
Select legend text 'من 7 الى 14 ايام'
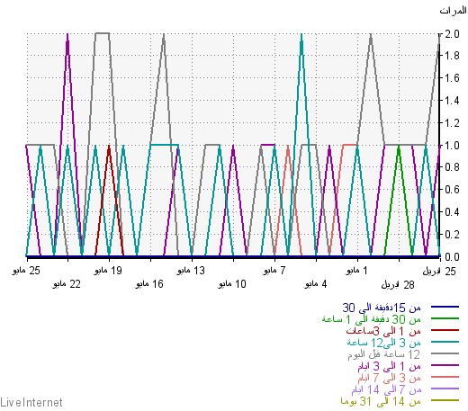coord(386,389)
